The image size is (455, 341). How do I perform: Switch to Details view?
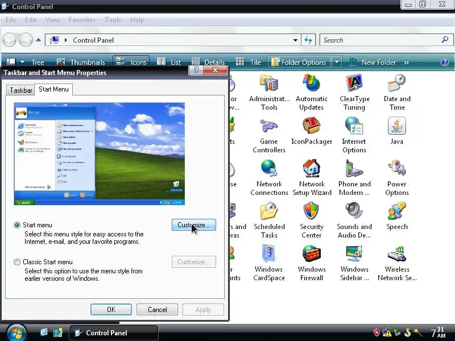[x=208, y=63]
